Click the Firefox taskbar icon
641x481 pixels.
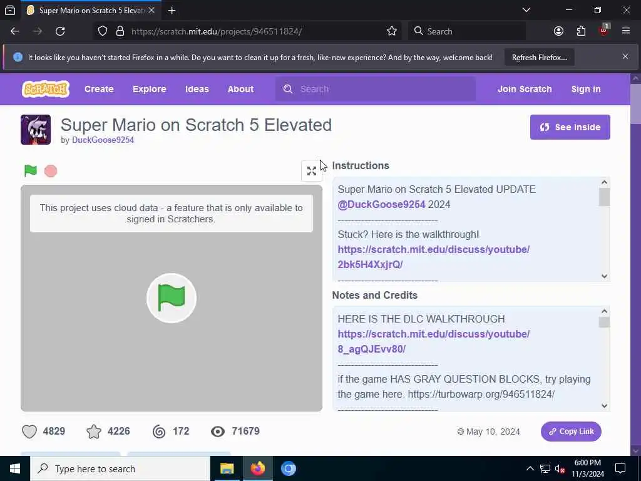(257, 468)
